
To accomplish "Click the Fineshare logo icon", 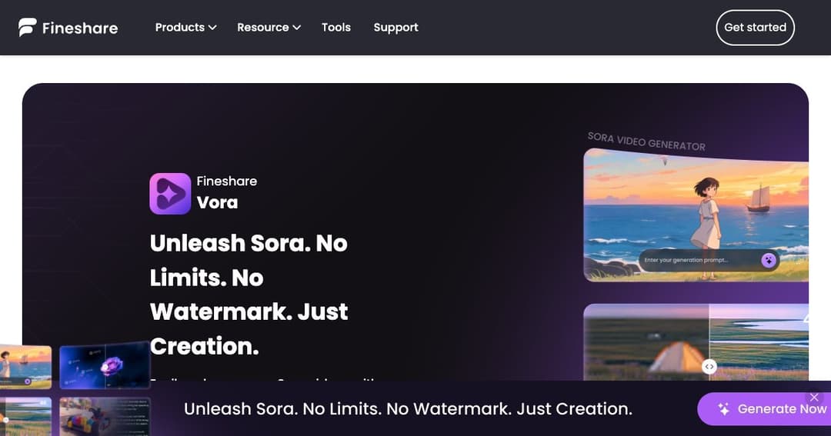I will [x=28, y=27].
